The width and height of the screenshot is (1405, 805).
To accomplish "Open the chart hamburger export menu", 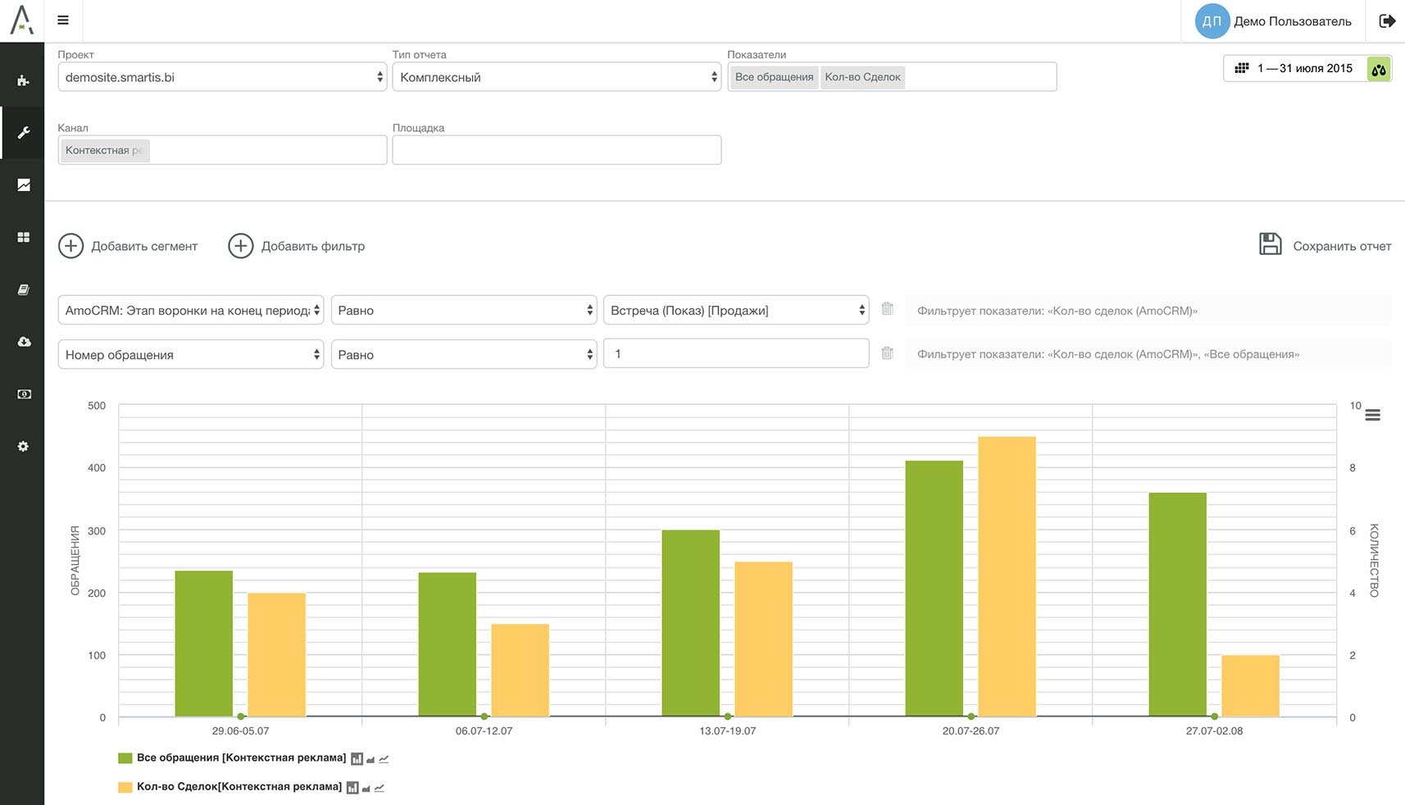I will (x=1372, y=416).
